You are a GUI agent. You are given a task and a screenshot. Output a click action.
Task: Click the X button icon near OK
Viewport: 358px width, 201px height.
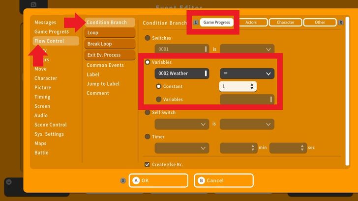[123, 180]
